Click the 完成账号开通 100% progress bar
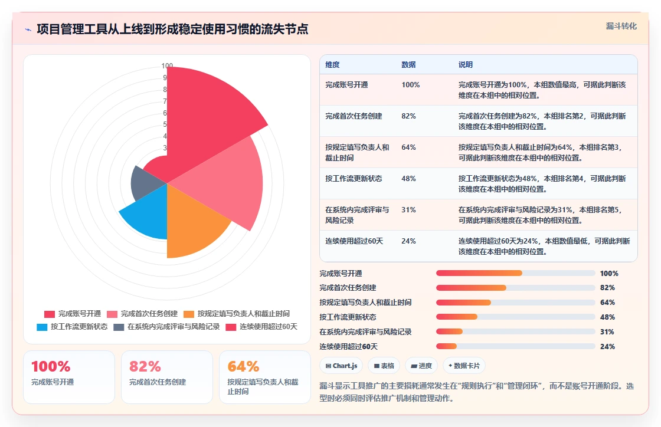 (516, 273)
